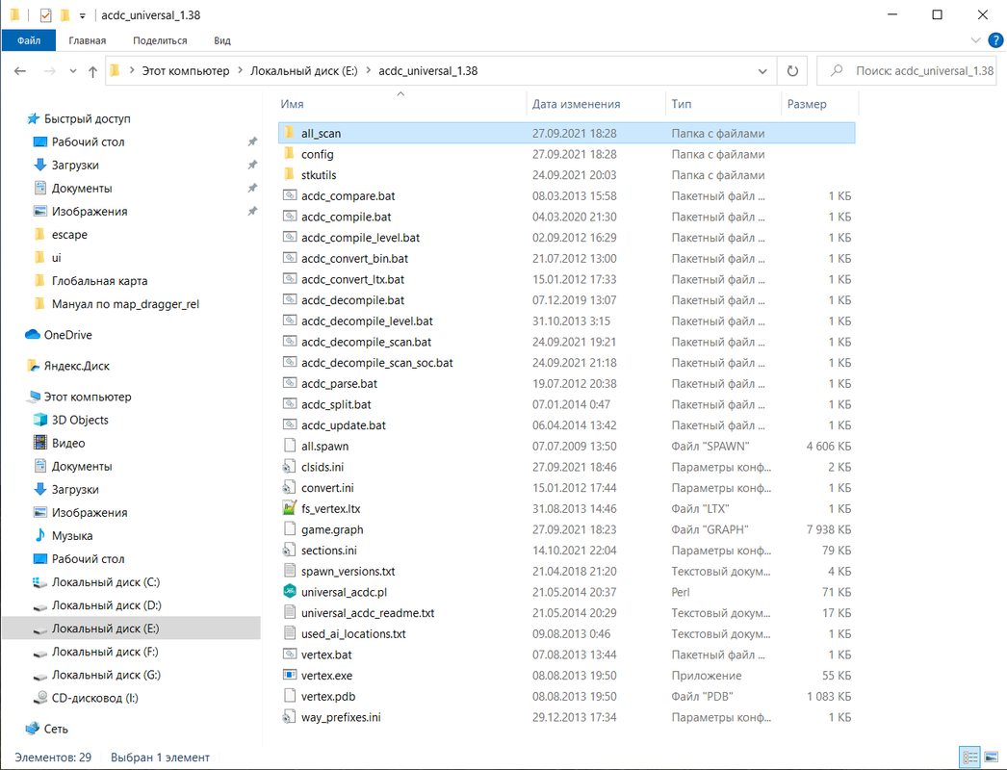Select the universal_acdc.pl Perl file icon
Screen dimensions: 1007x770
pos(290,592)
